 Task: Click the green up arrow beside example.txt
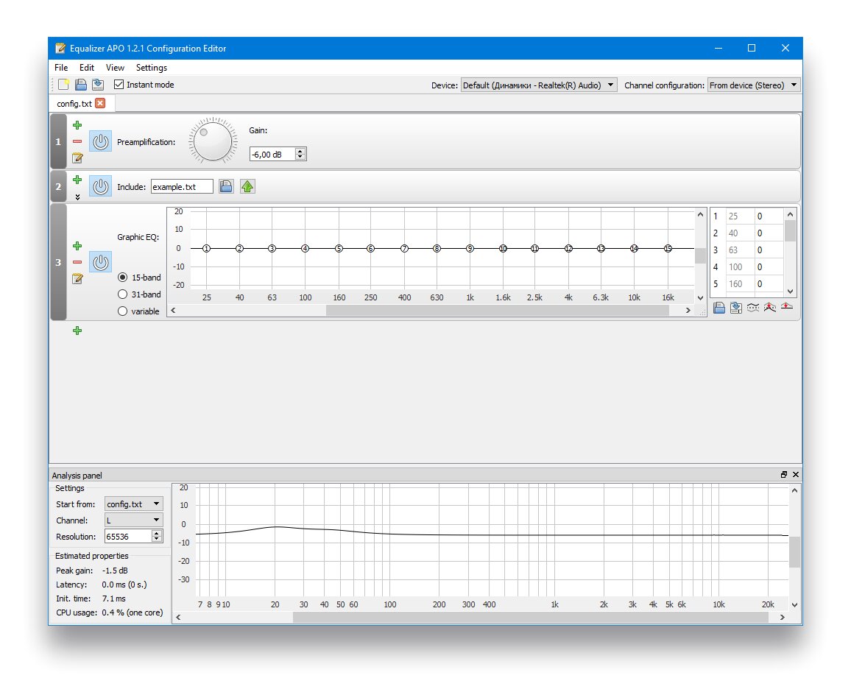247,187
